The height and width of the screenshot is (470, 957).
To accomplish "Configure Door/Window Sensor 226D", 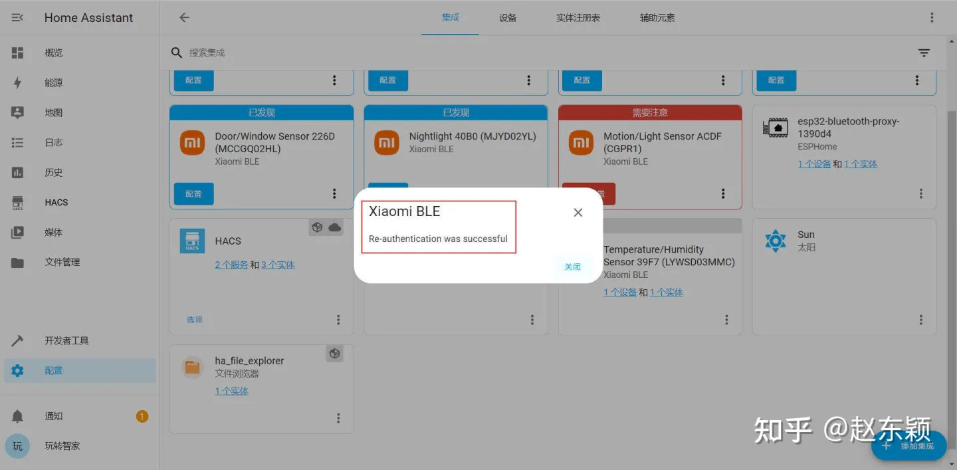I will 193,193.
